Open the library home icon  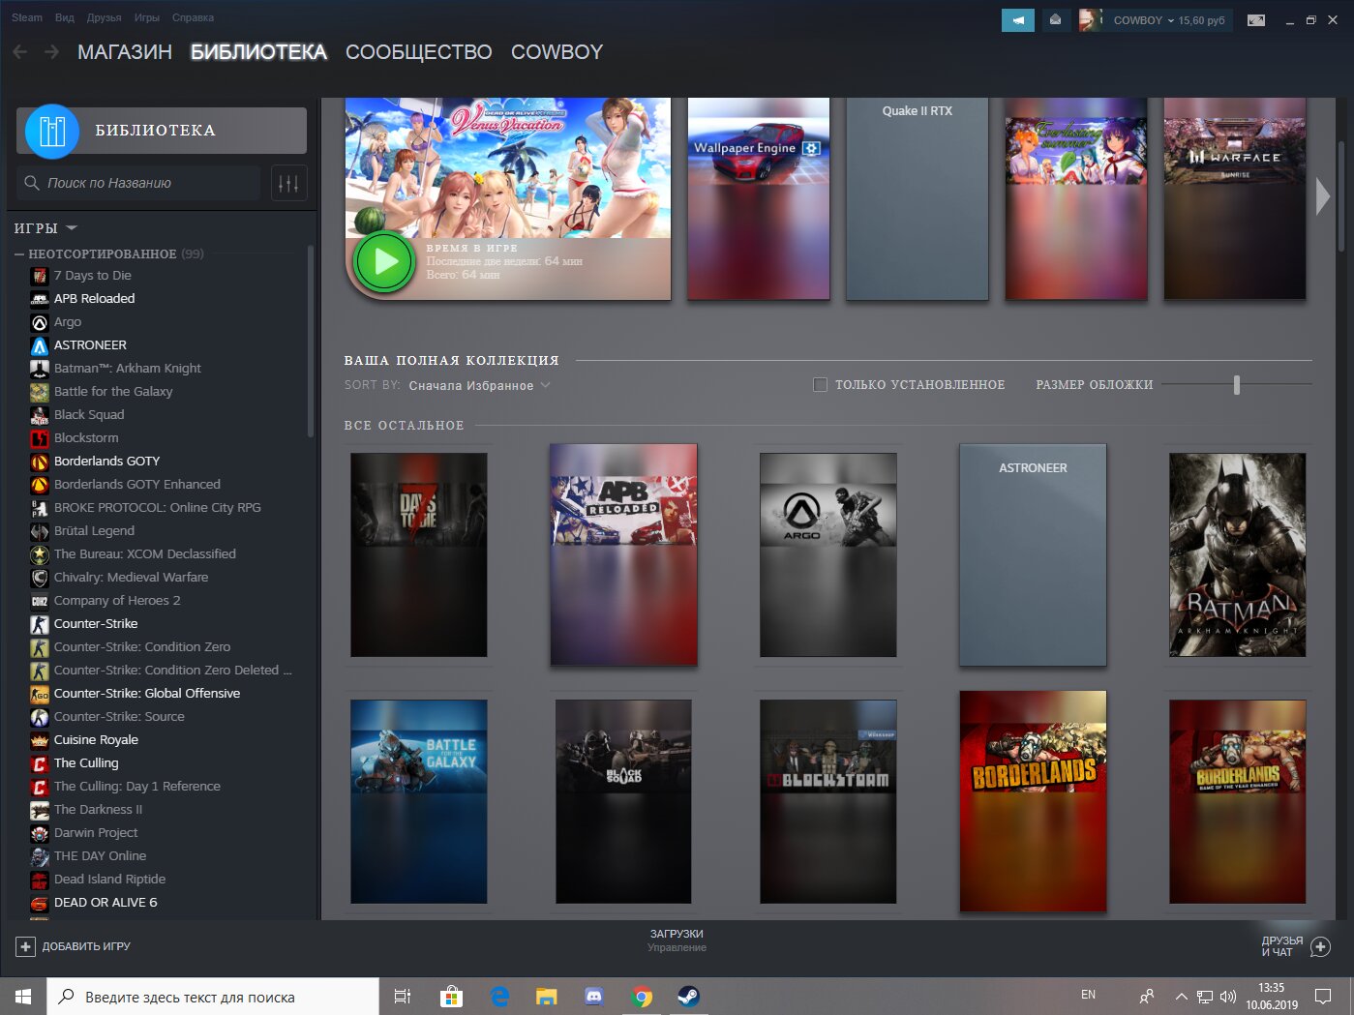(52, 131)
